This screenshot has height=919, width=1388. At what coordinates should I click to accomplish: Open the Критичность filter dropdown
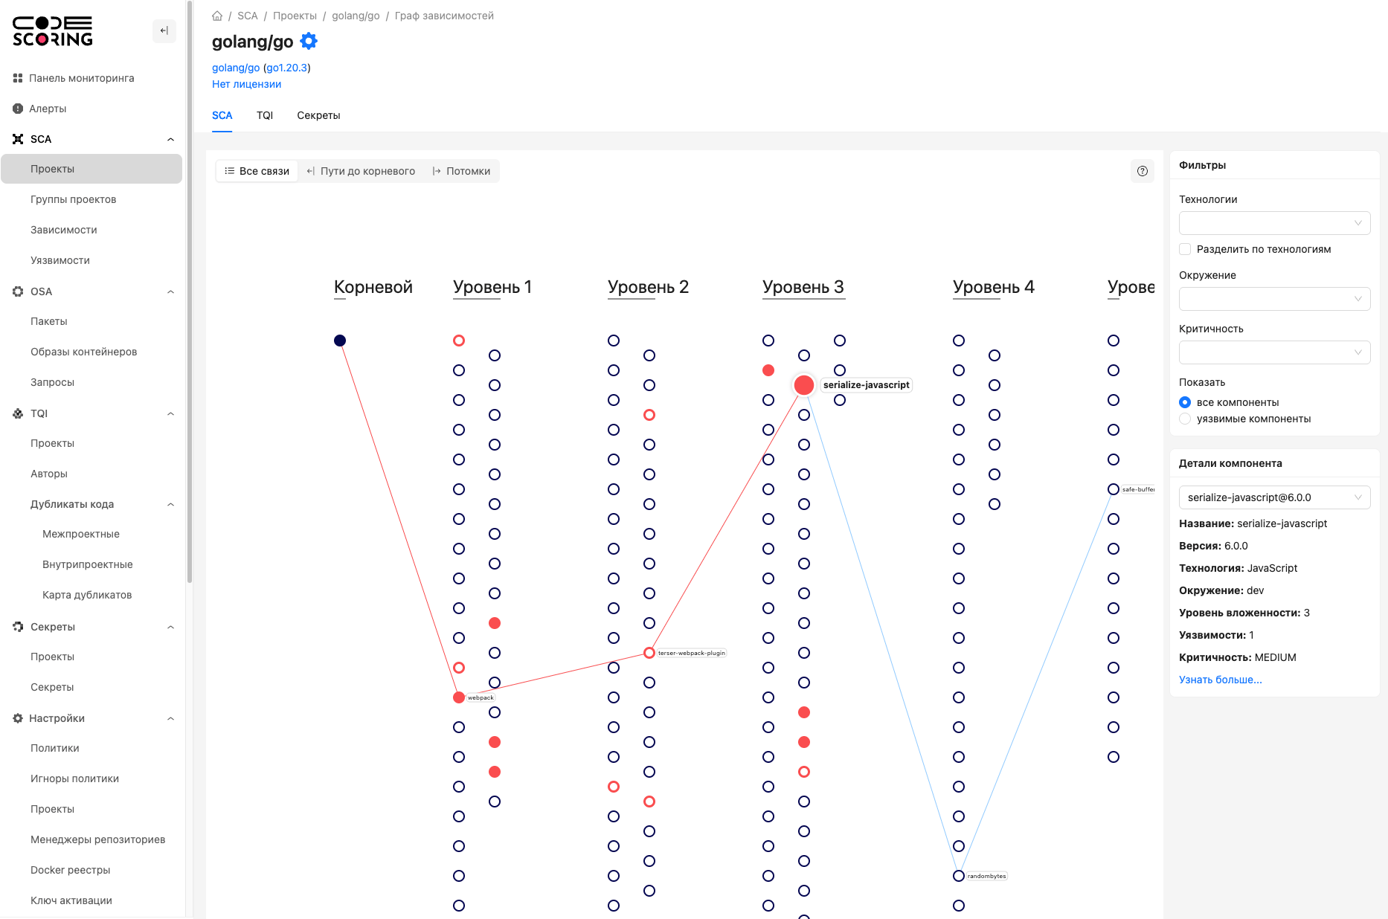point(1274,352)
